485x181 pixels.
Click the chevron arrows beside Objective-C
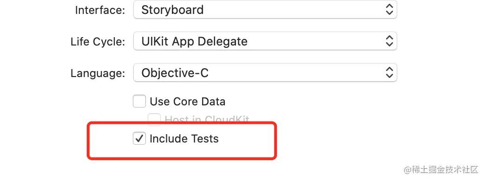pyautogui.click(x=389, y=73)
